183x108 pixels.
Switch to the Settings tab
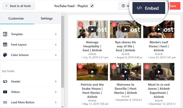[x=47, y=18]
